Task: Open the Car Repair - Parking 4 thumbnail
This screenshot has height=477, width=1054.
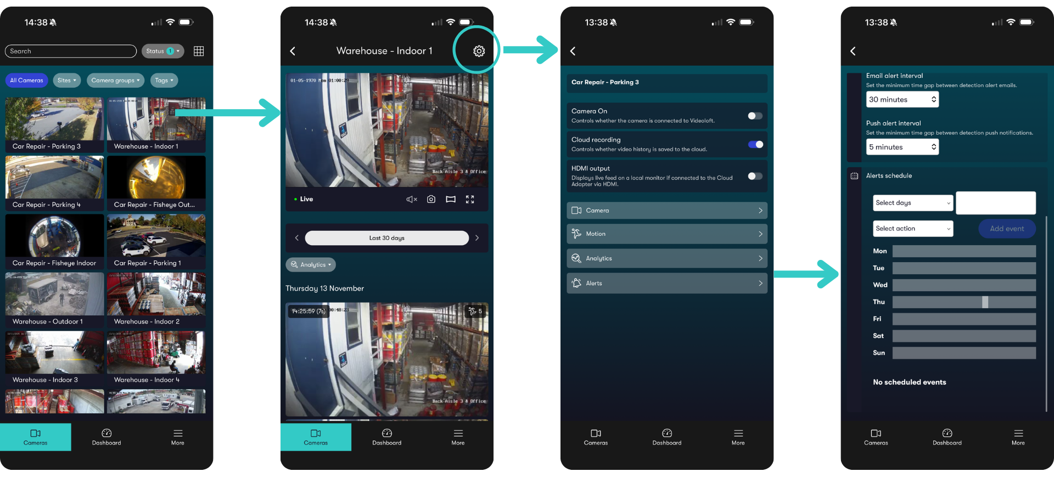Action: (54, 183)
